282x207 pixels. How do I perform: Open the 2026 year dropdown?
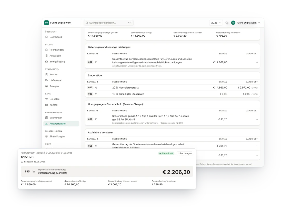point(216,23)
